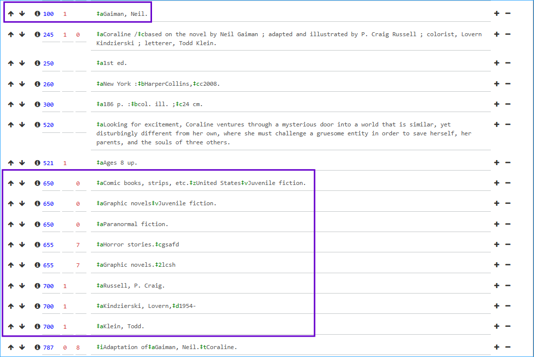Image resolution: width=534 pixels, height=357 pixels.
Task: View info for the 655 Horror stories field
Action: pyautogui.click(x=37, y=244)
